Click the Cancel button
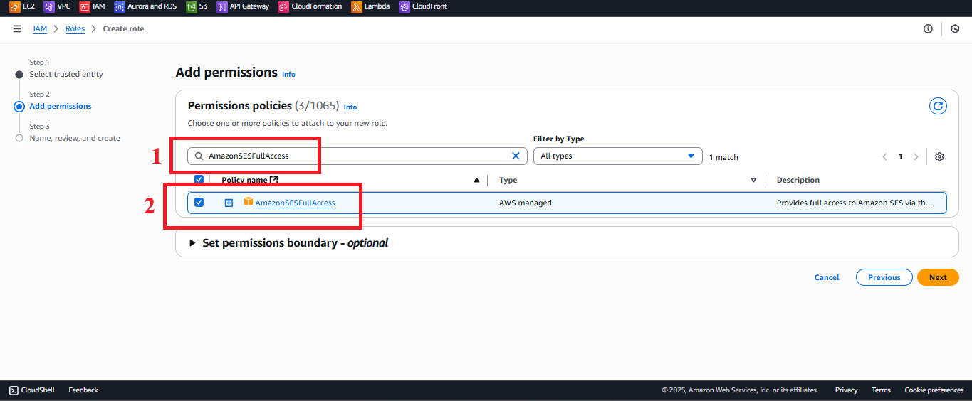 coord(827,277)
